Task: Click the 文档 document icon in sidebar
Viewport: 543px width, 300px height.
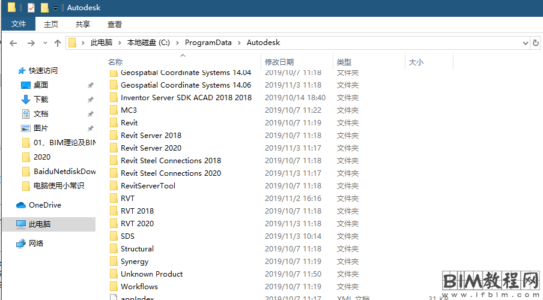Action: click(26, 114)
